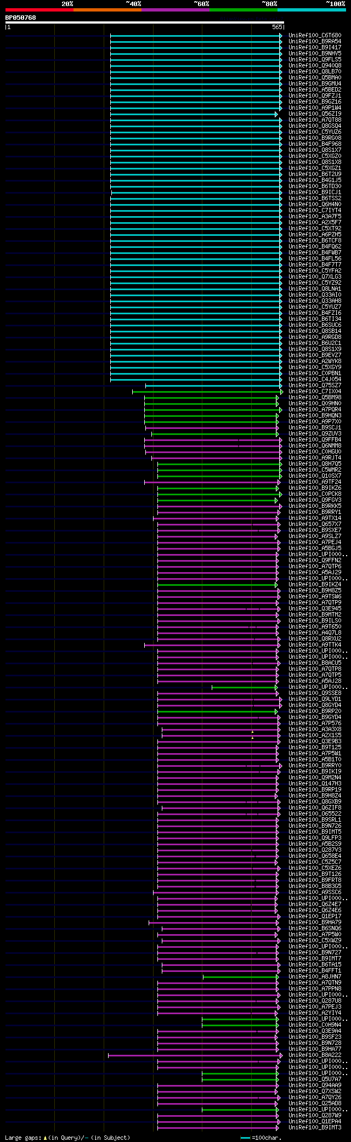
Task: Select label UniRef100_B4F968
Action: 315,144
